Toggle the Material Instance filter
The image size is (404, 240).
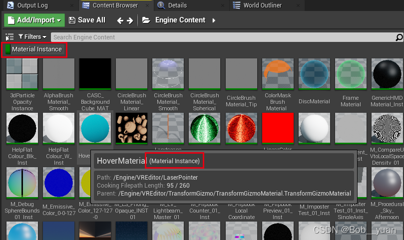tap(34, 49)
